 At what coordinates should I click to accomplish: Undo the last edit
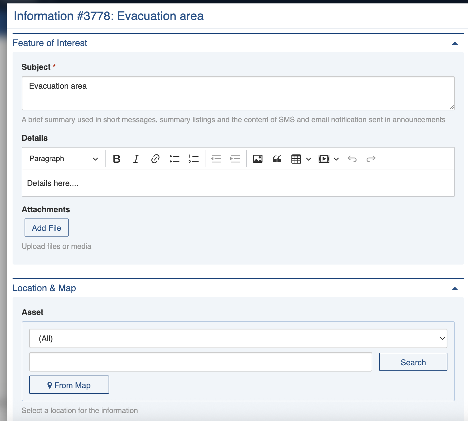tap(352, 159)
